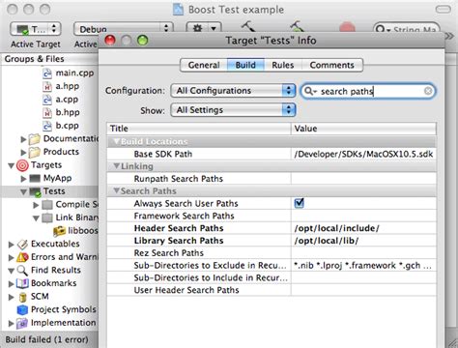Expand the Bookmarks group

coord(11,283)
